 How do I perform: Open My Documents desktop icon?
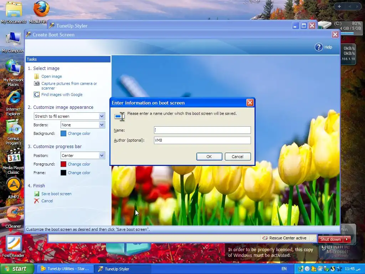click(13, 12)
